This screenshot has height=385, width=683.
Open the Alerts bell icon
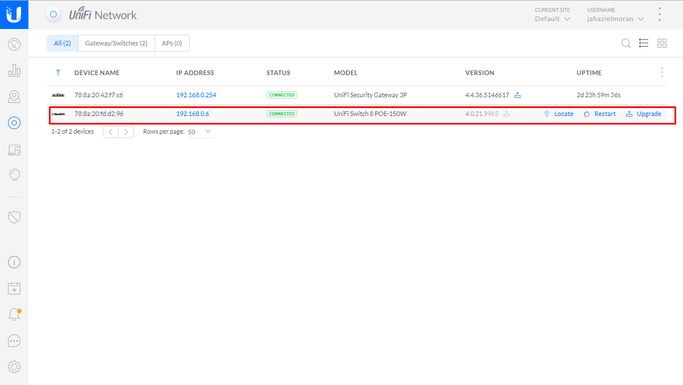pyautogui.click(x=14, y=314)
